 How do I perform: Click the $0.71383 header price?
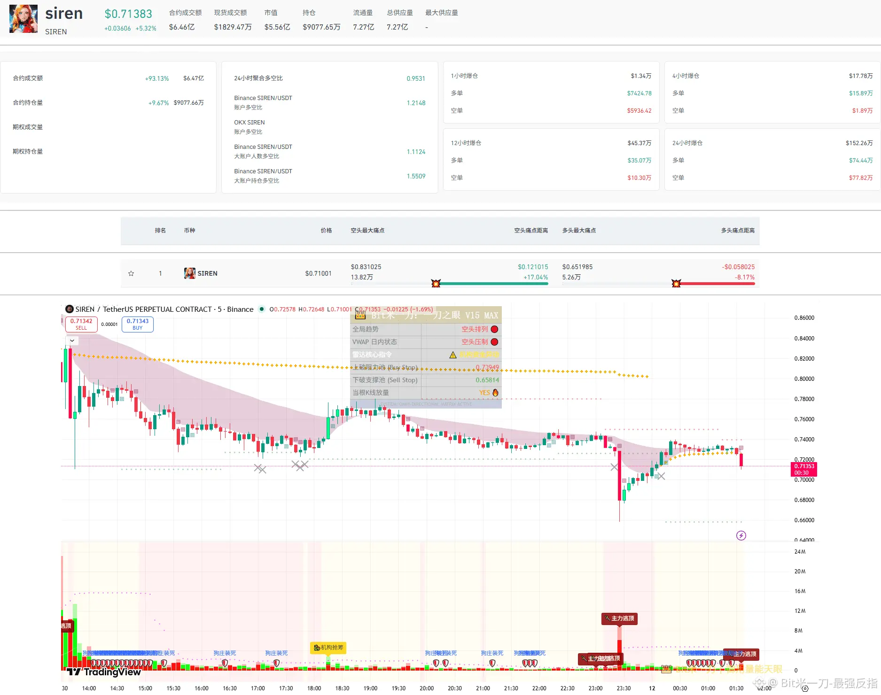point(128,14)
